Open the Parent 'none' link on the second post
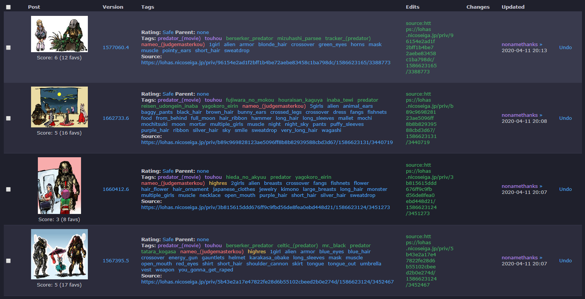The height and width of the screenshot is (299, 585). pyautogui.click(x=203, y=94)
